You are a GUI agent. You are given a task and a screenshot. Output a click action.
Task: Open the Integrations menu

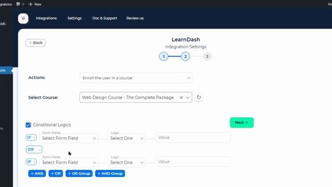coord(46,18)
